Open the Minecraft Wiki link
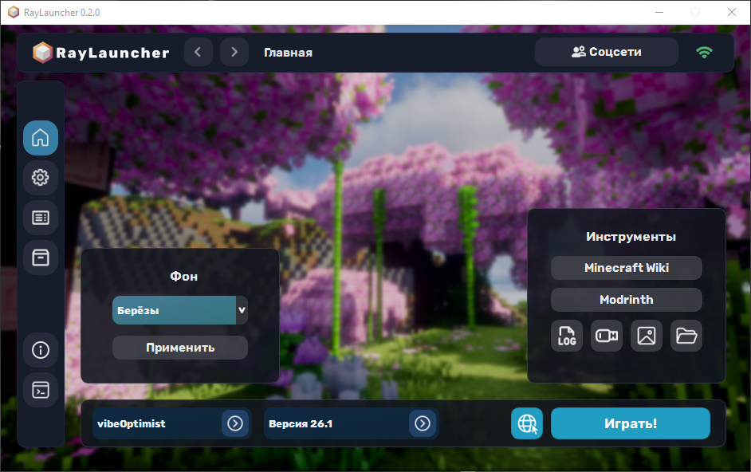 point(627,268)
